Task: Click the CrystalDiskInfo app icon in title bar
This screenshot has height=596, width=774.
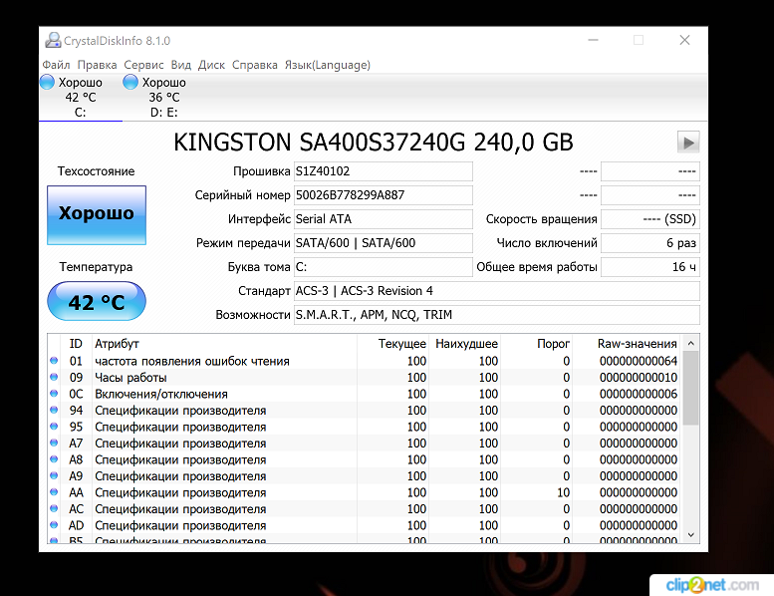Action: pos(53,41)
